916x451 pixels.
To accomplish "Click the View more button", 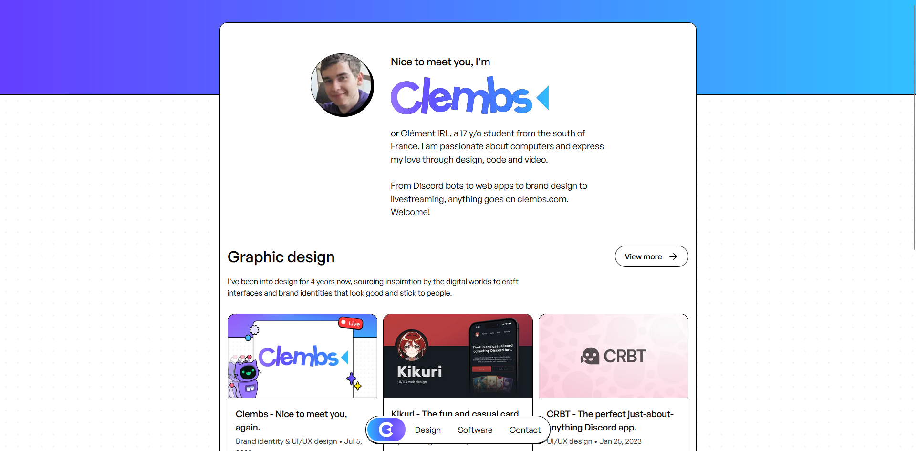I will 651,256.
